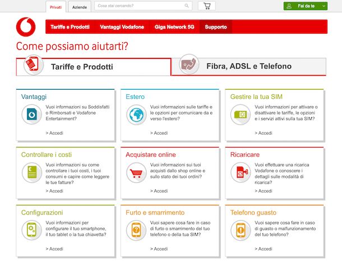This screenshot has width=342, height=266.
Task: Click the user icon in Fai da te
Action: [289, 6]
